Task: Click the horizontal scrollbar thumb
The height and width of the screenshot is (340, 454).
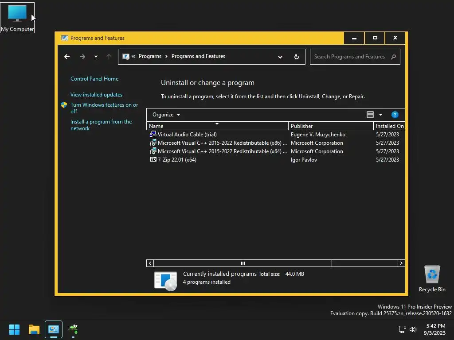Action: tap(243, 263)
